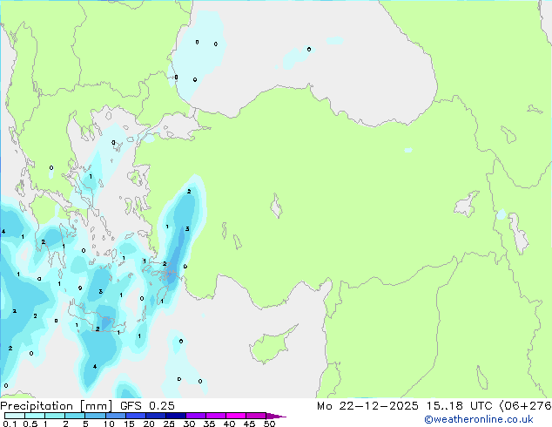
Task: Select the 1–2 mm legend color swatch
Action: (55, 416)
